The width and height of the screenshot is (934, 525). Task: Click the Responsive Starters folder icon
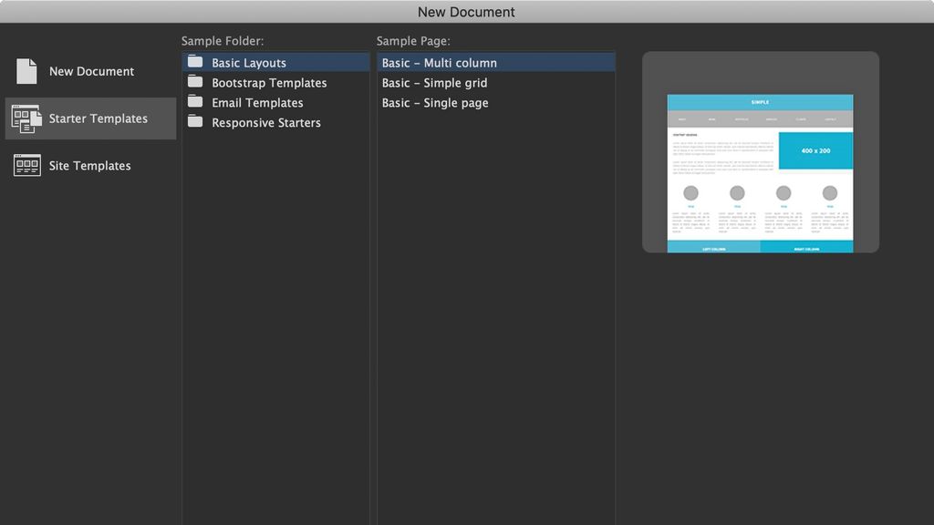tap(195, 122)
